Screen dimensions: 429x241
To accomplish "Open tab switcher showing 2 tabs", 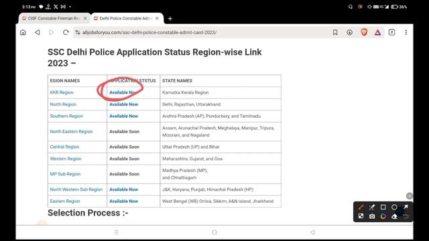I will coord(391,32).
